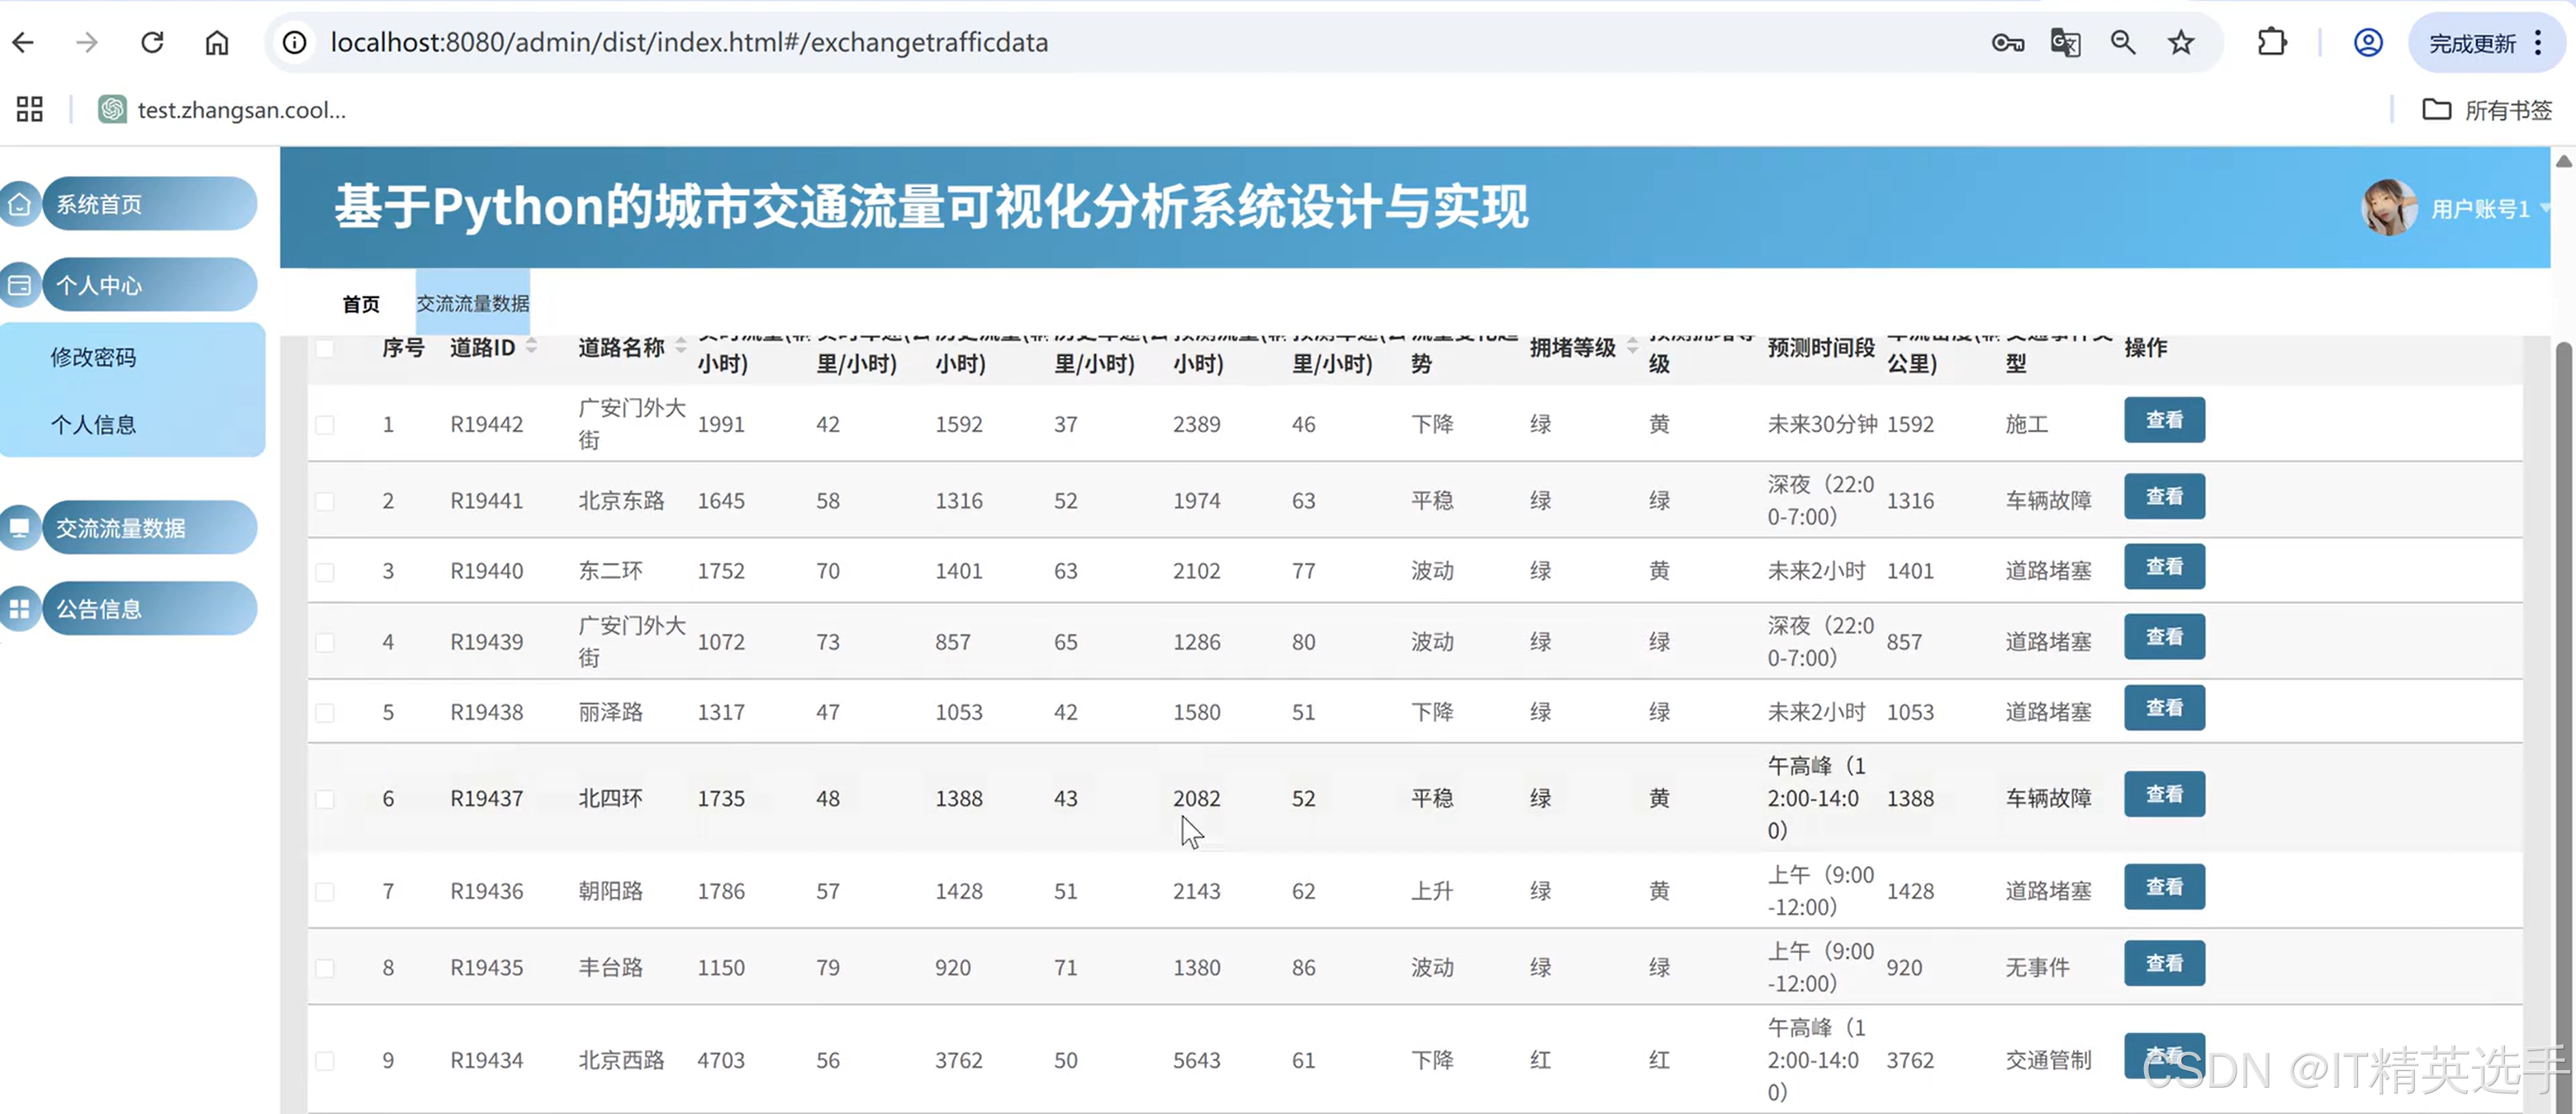Viewport: 2576px width, 1114px height.
Task: Open 修改密码 in sidebar submenu
Action: point(94,357)
